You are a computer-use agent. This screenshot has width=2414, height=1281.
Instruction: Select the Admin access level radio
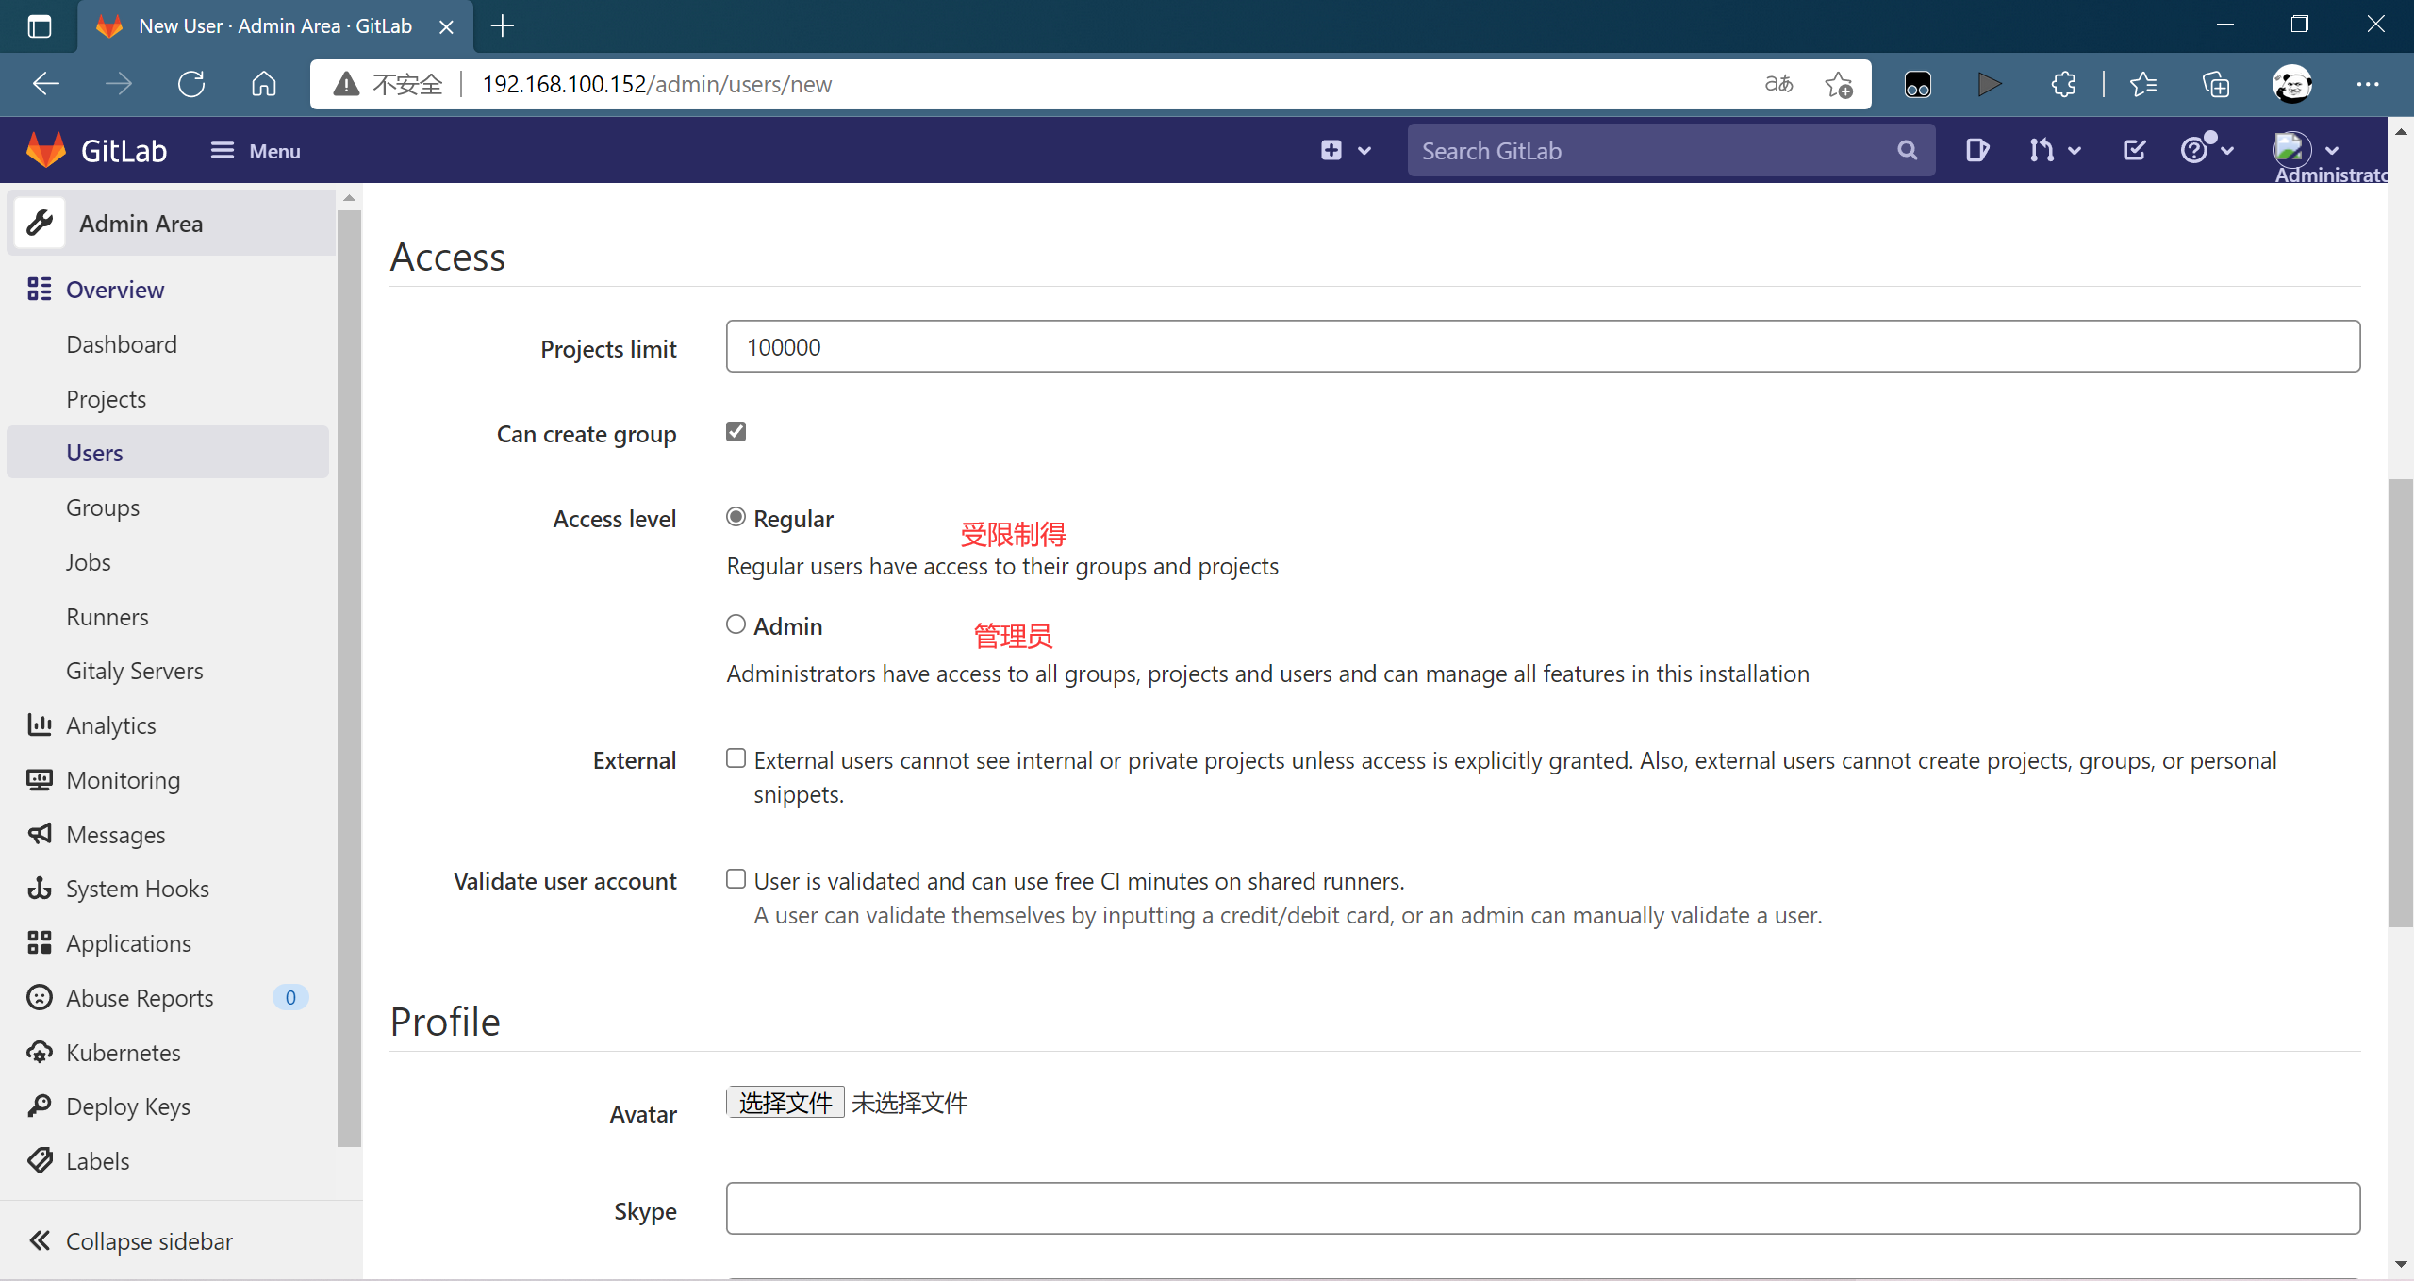coord(736,624)
